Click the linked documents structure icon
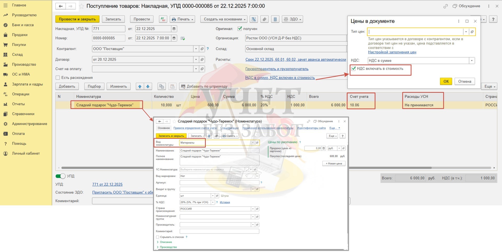 (253, 19)
